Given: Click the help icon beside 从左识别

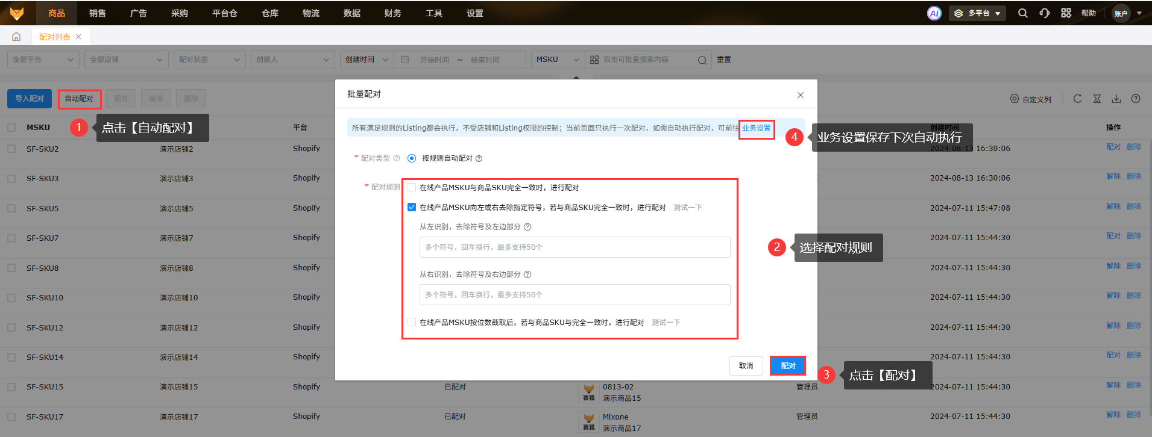Looking at the screenshot, I should pyautogui.click(x=527, y=227).
